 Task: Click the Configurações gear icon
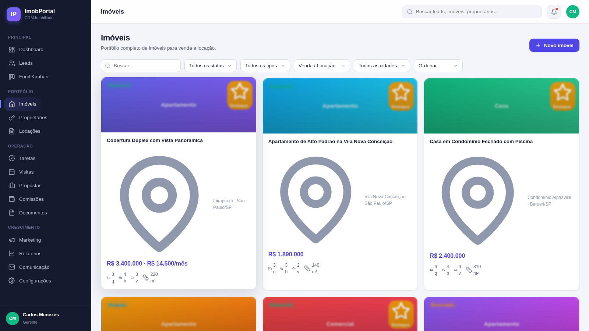coord(12,281)
